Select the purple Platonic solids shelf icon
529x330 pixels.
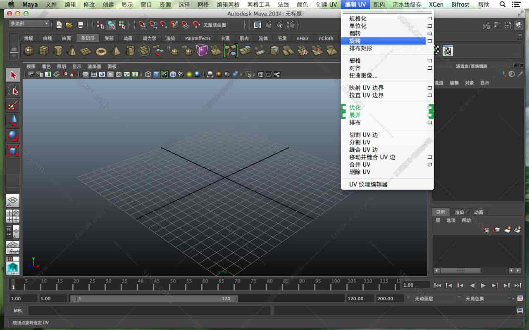point(201,50)
